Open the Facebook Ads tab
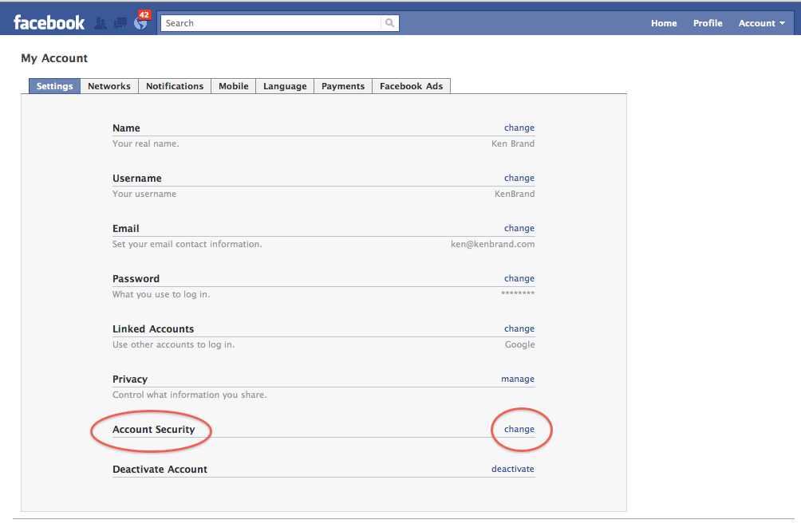Viewport: 801px width, 523px height. 411,86
